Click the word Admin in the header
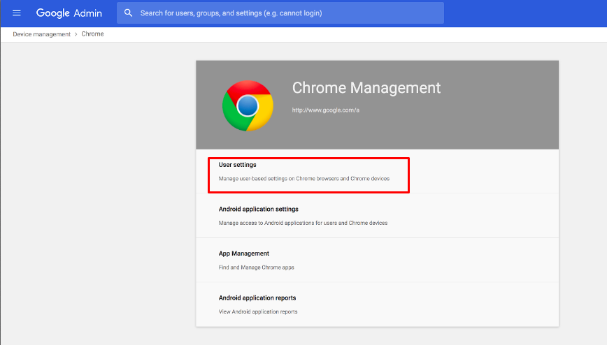This screenshot has width=607, height=345. [88, 13]
